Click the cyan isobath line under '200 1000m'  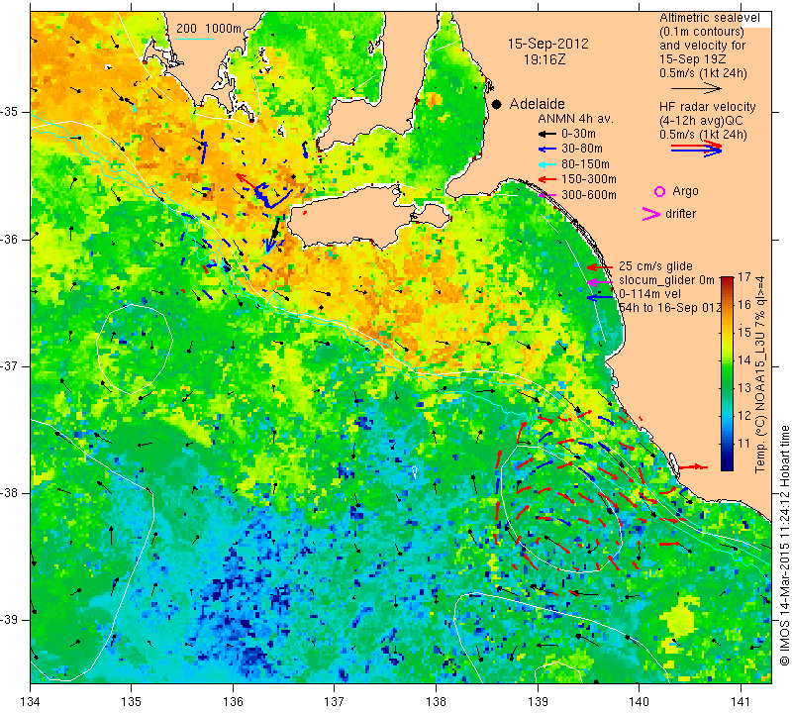coord(195,39)
